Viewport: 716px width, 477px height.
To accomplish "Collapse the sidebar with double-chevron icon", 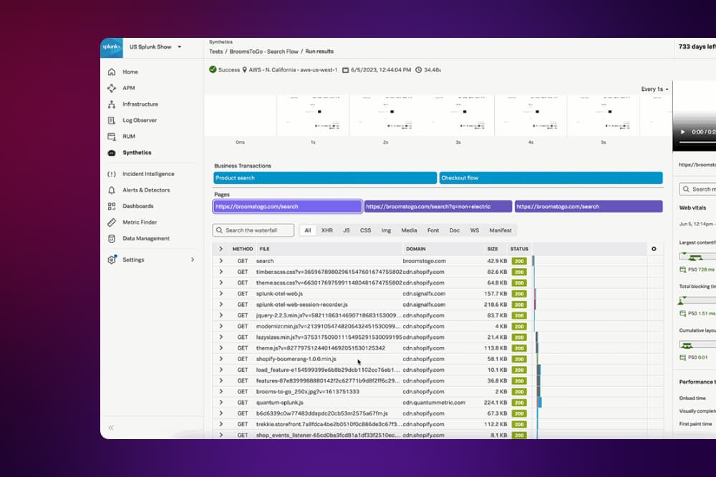I will (111, 428).
